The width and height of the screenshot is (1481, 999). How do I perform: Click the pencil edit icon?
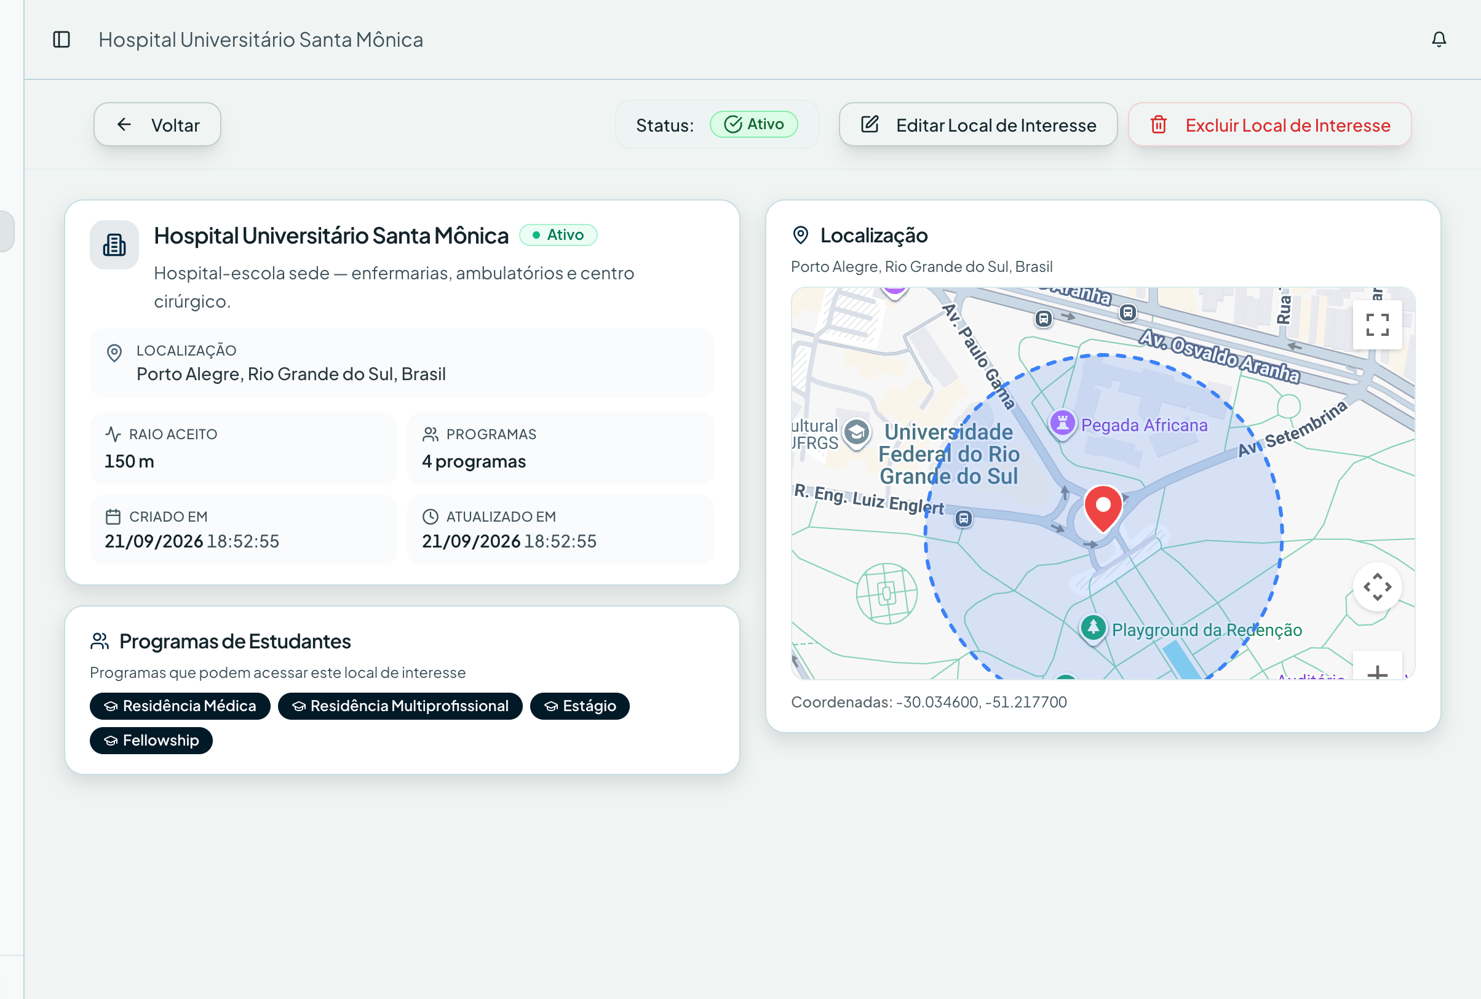870,124
